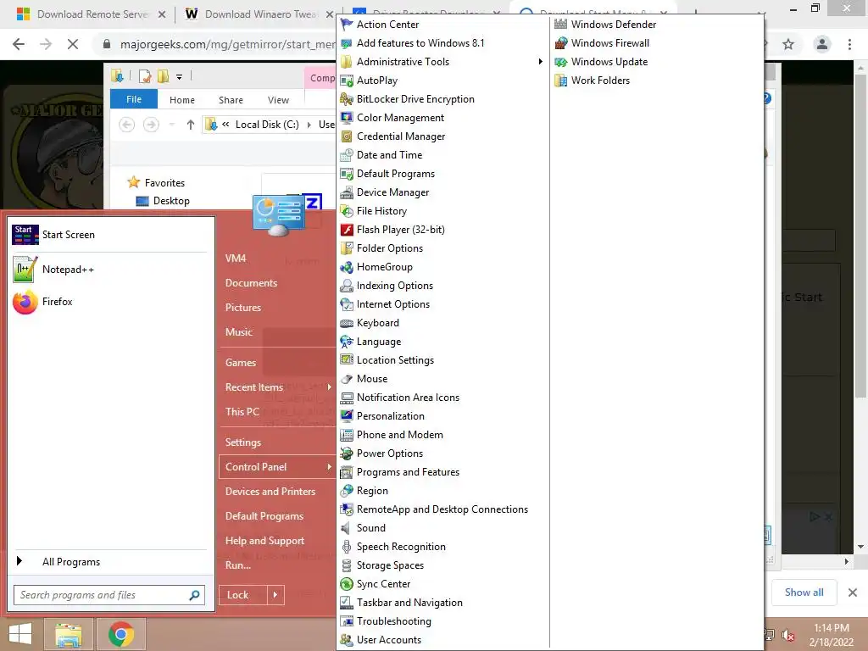Click the BitLocker Drive Encryption icon
868x651 pixels.
pos(347,99)
